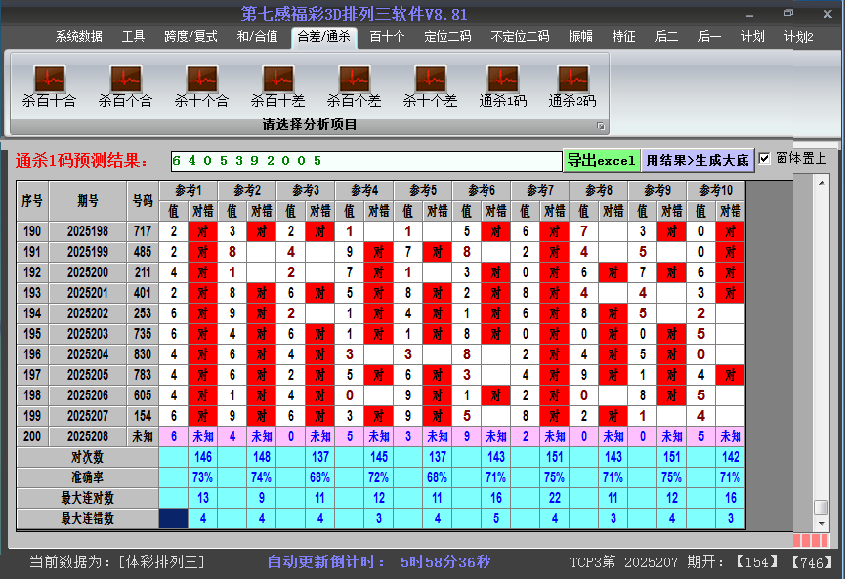Switch to the 系统数据 tab
The width and height of the screenshot is (845, 579).
(x=79, y=37)
